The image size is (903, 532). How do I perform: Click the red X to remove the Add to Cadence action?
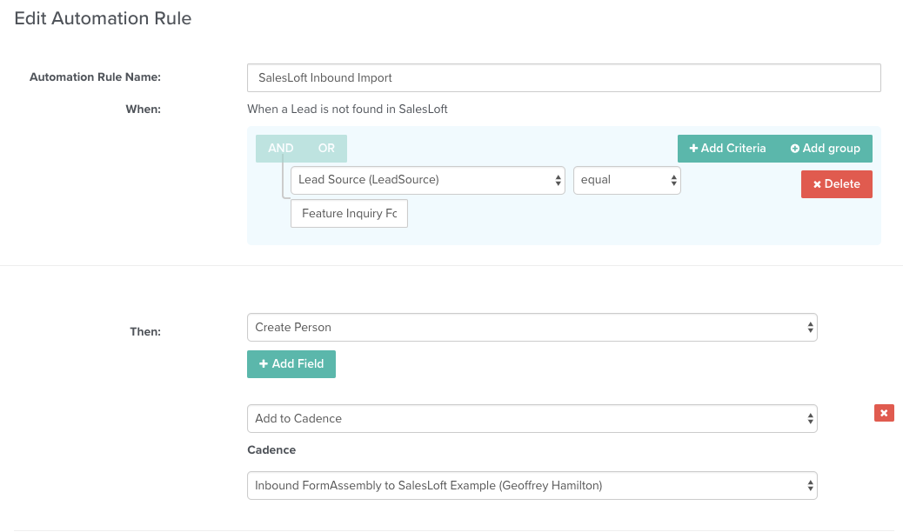(883, 413)
